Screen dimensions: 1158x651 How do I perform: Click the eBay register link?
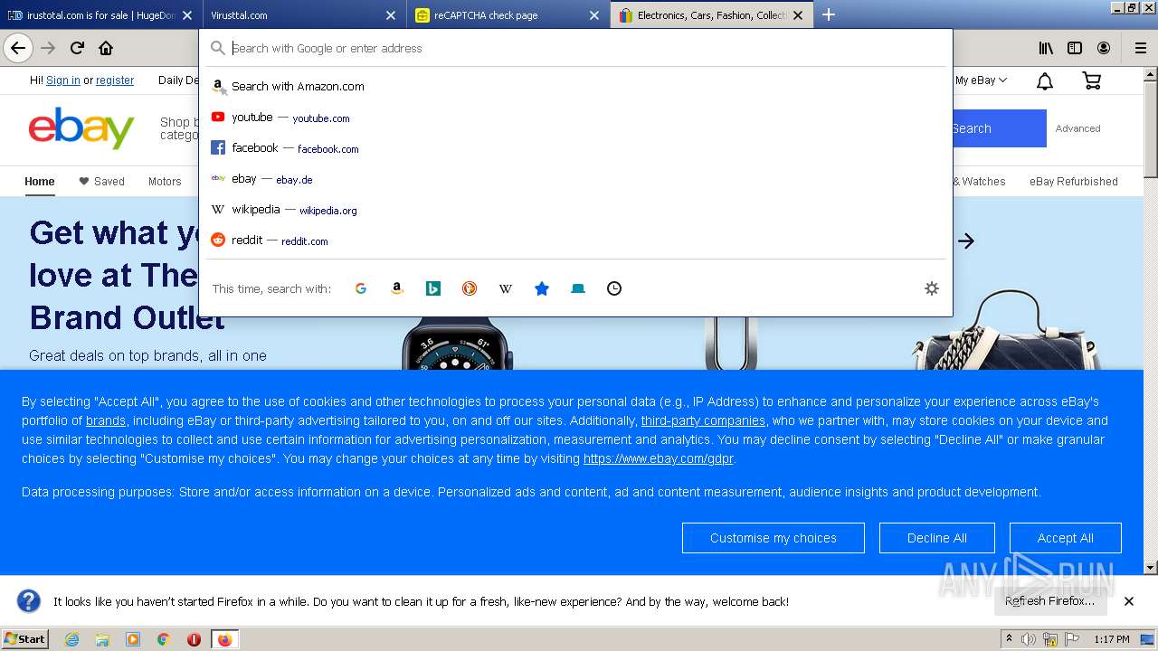pyautogui.click(x=115, y=80)
